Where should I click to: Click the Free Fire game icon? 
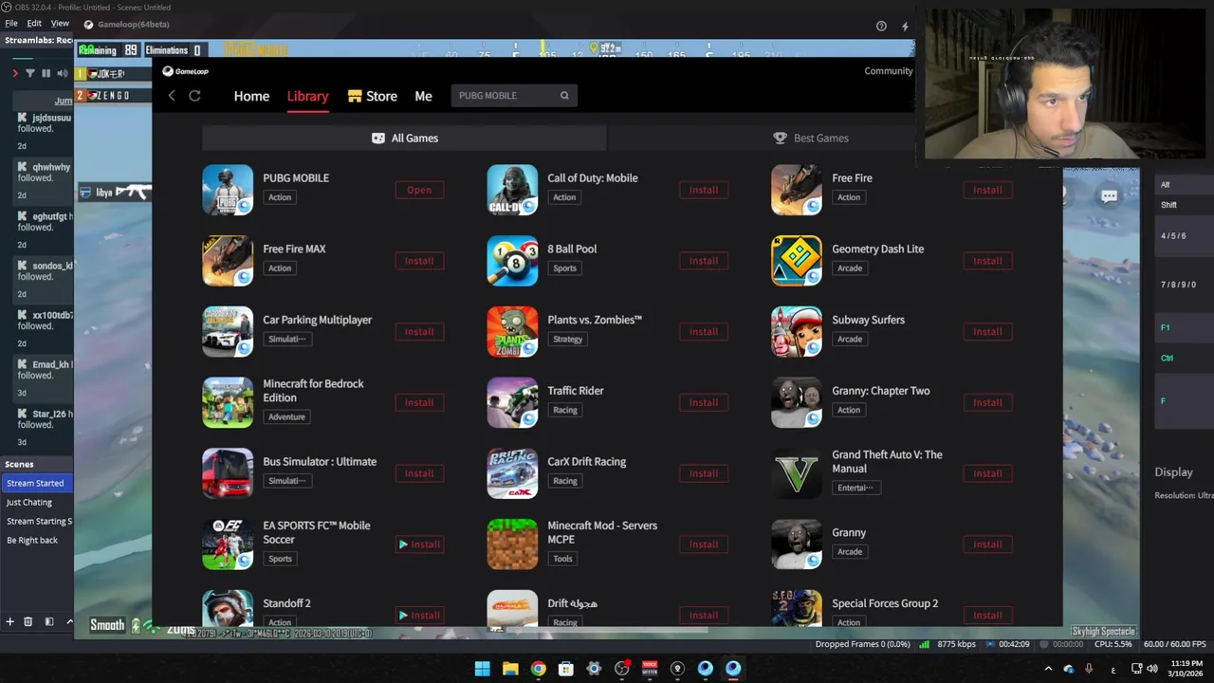click(797, 190)
